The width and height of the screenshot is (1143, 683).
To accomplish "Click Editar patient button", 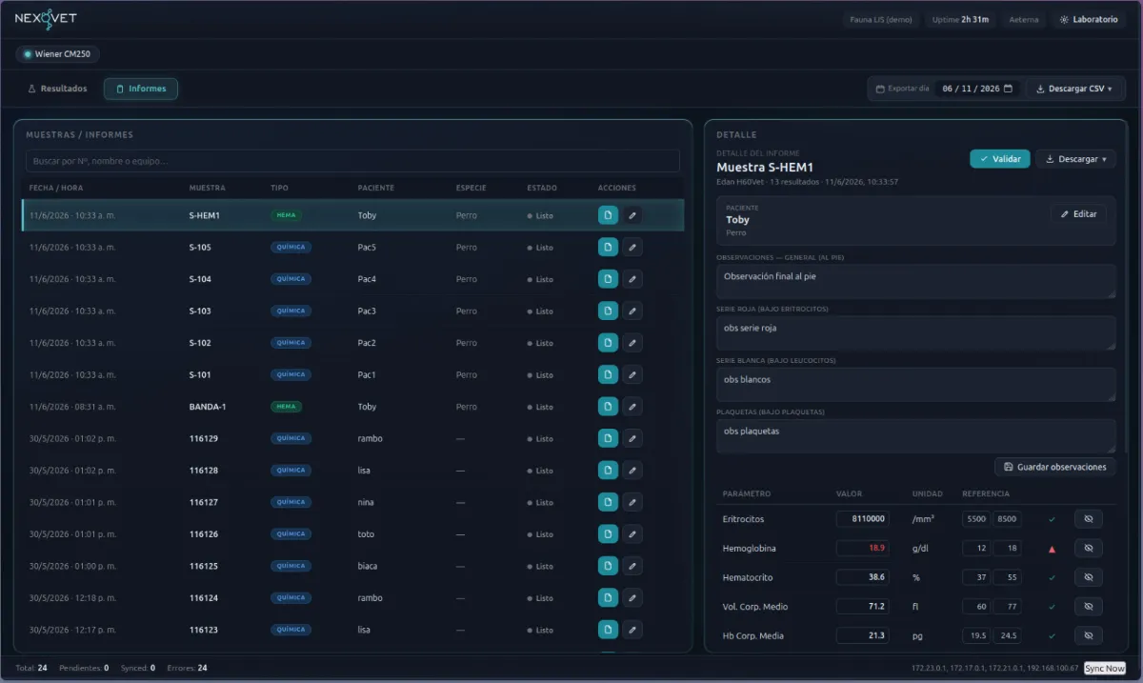I will pyautogui.click(x=1079, y=214).
